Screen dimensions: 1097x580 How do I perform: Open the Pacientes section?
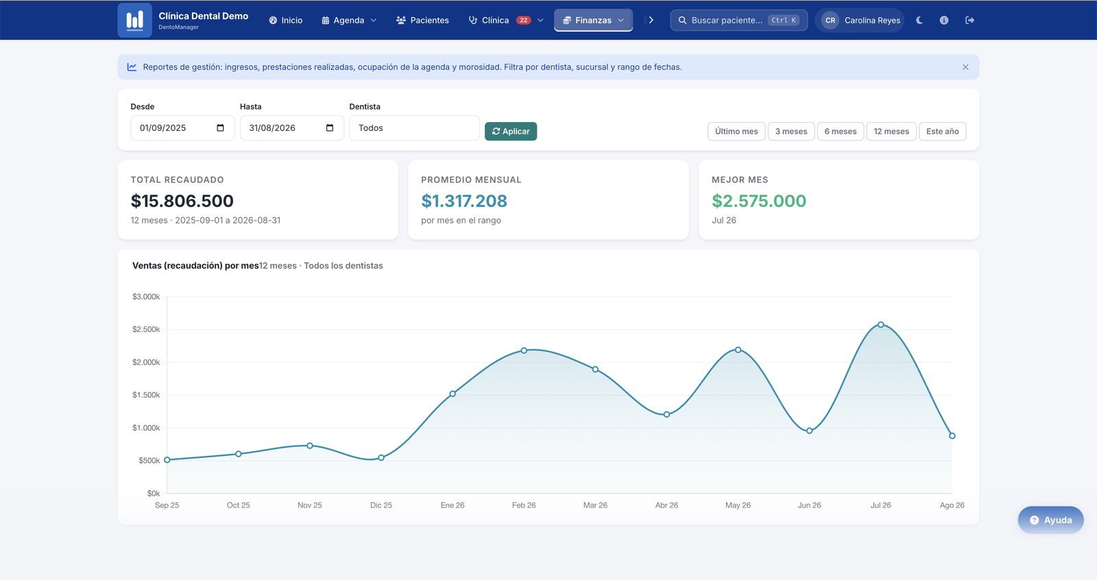422,21
